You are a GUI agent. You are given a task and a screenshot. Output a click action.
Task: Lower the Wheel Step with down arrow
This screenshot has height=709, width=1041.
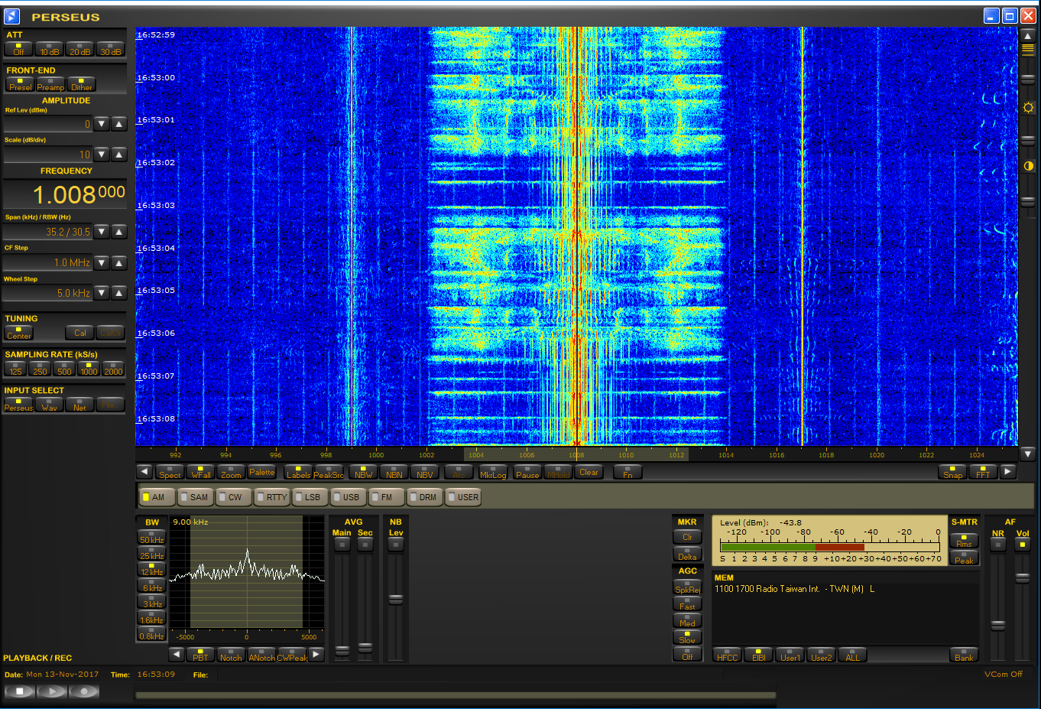(x=102, y=293)
